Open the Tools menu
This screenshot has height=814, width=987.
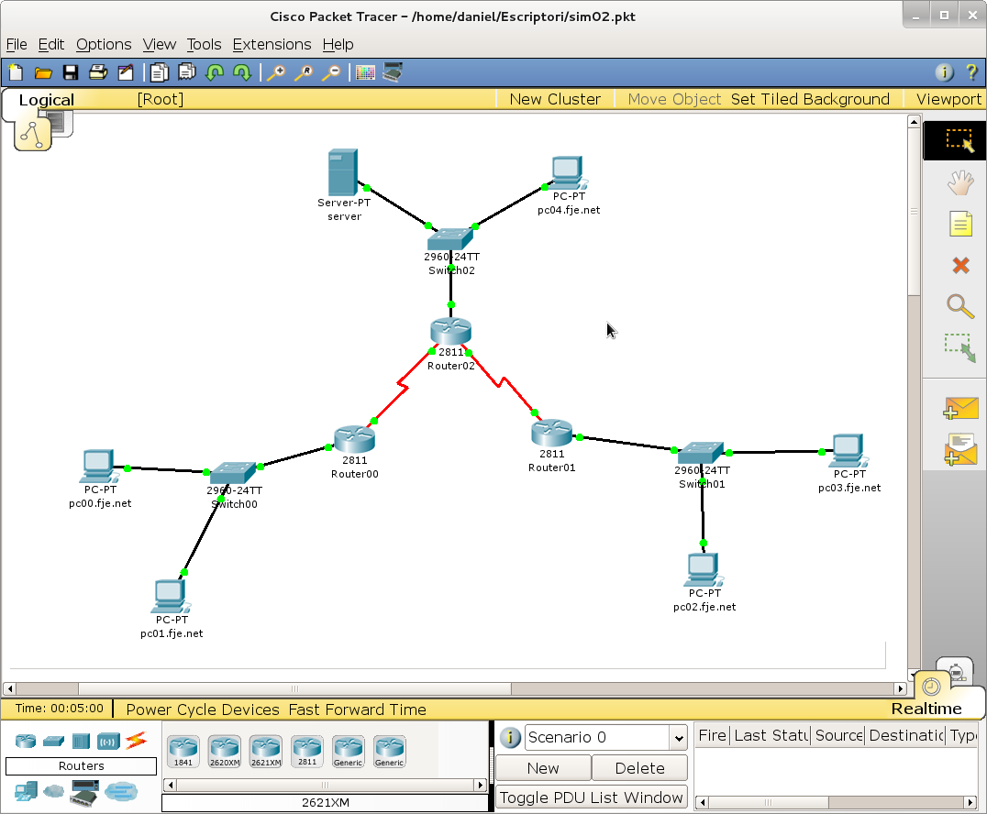pos(204,45)
